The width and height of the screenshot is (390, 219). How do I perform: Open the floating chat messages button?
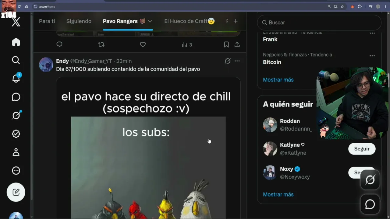[370, 204]
